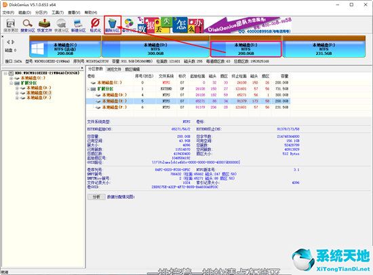Click the 731.5GB capacity cell of 扩展分区
The height and width of the screenshot is (275, 373).
click(281, 89)
